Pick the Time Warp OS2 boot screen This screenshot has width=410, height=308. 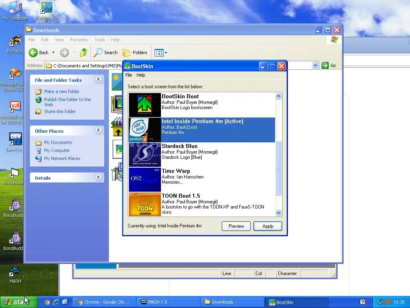[x=202, y=179]
